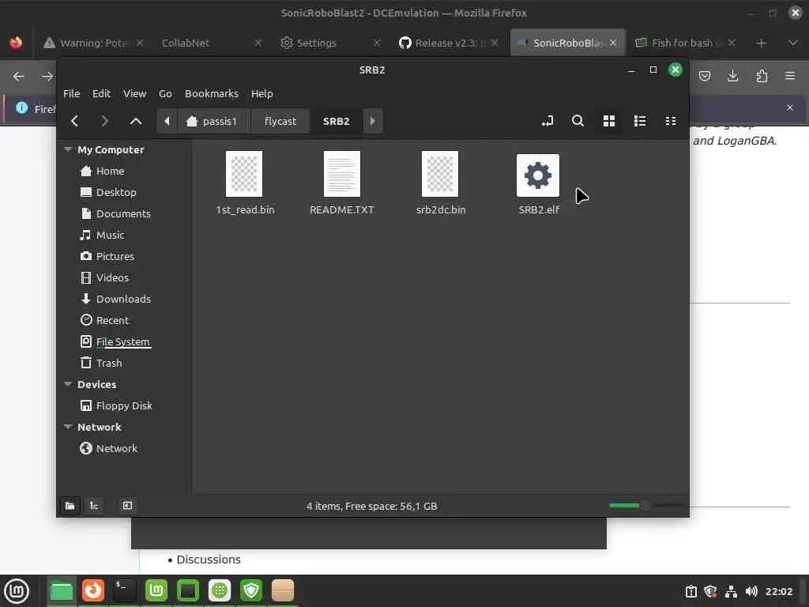Adjust icon zoom slider
This screenshot has width=809, height=607.
pyautogui.click(x=645, y=505)
